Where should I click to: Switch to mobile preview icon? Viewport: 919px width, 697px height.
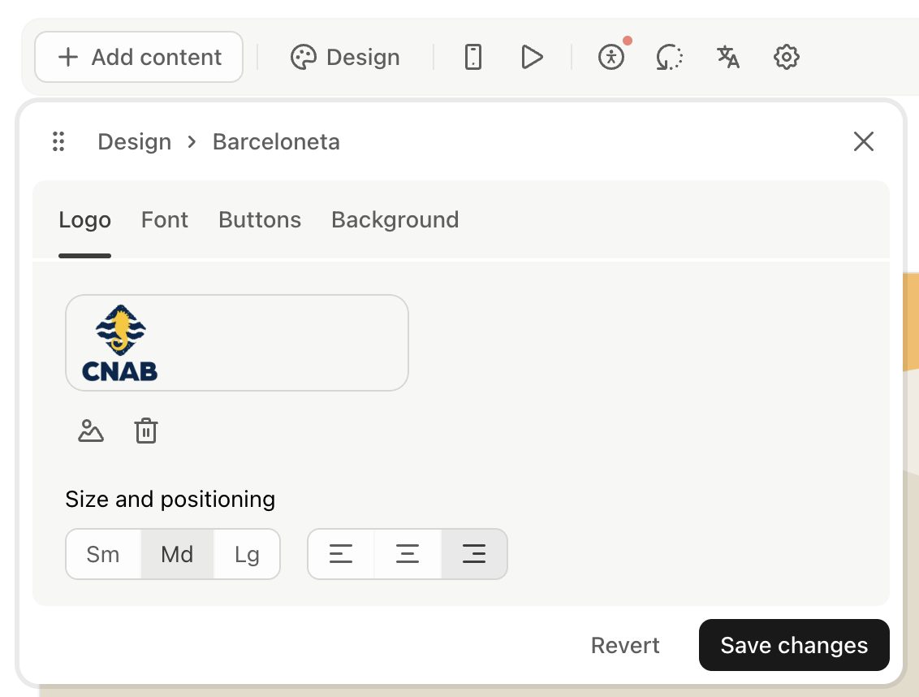473,57
